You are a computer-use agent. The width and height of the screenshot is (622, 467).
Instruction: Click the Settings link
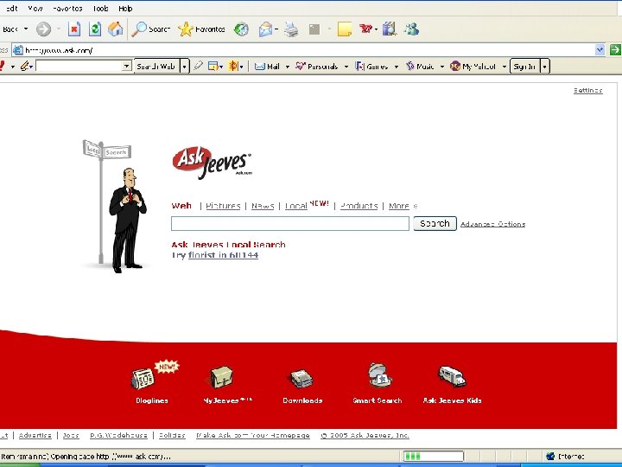588,91
